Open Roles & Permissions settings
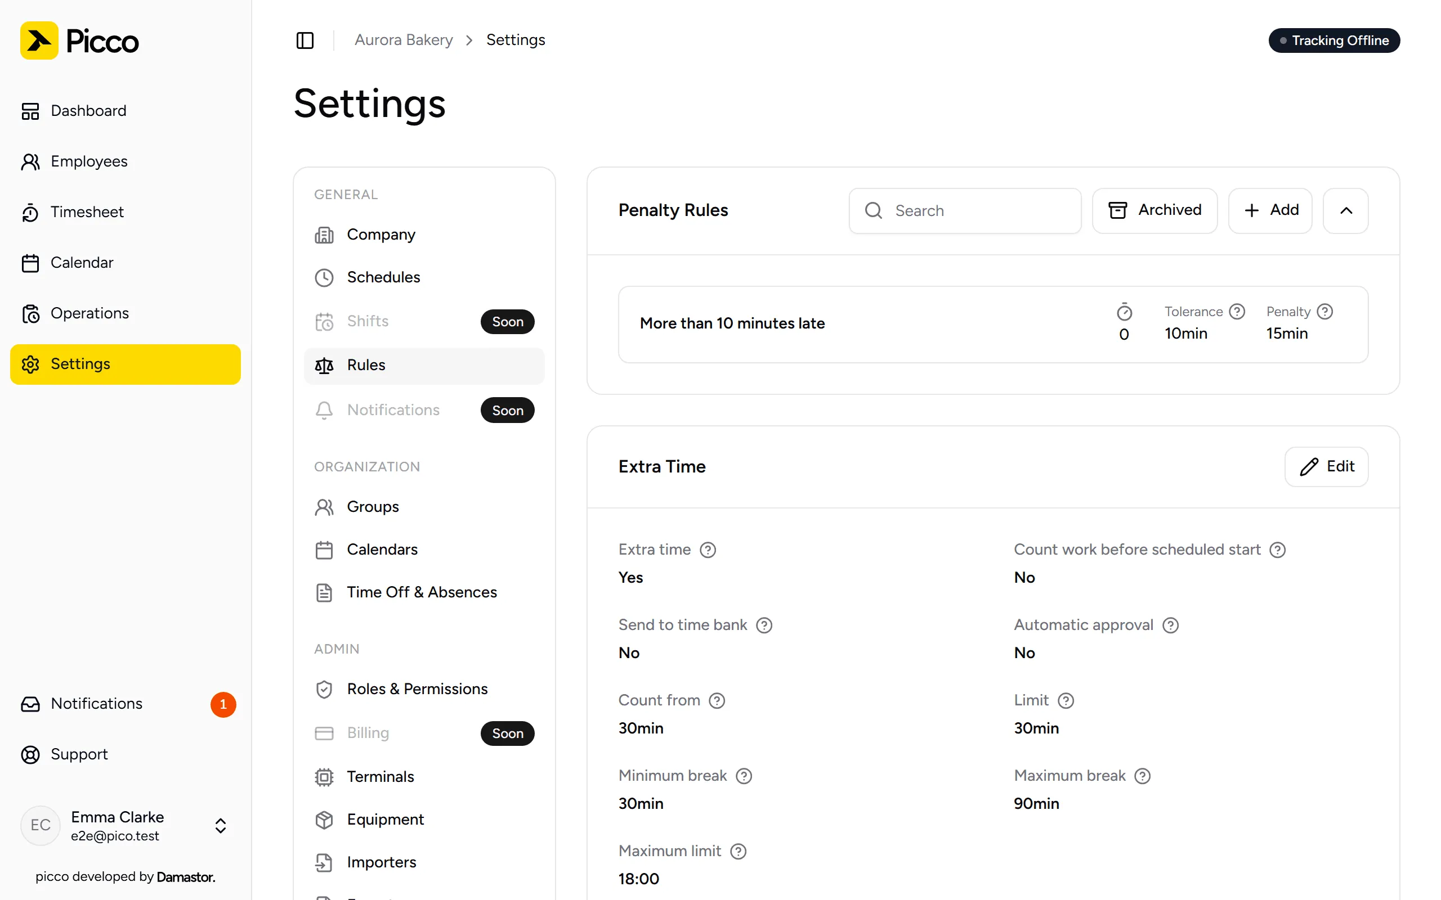Viewport: 1441px width, 900px height. (x=424, y=689)
